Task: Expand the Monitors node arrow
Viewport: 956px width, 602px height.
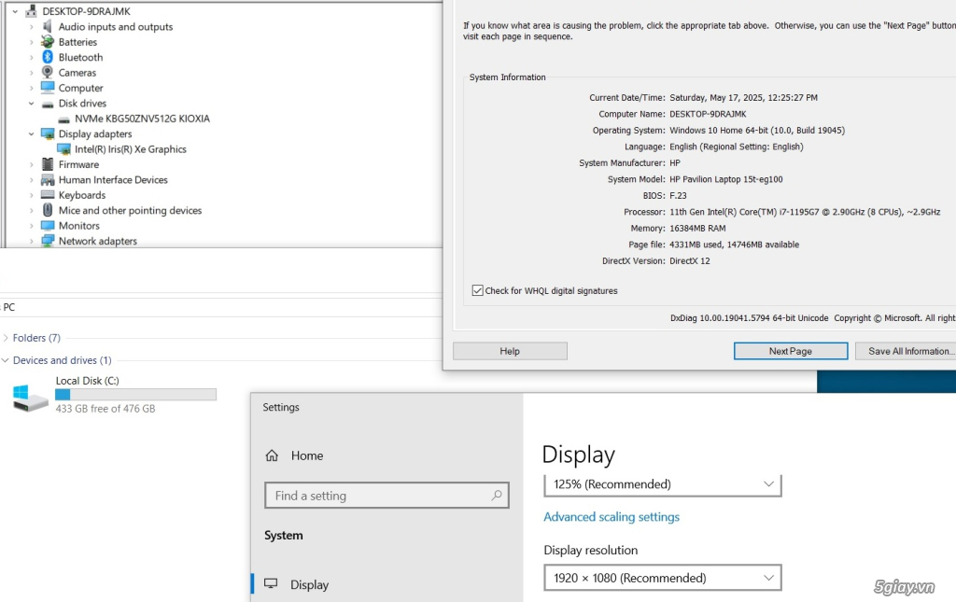Action: (31, 226)
